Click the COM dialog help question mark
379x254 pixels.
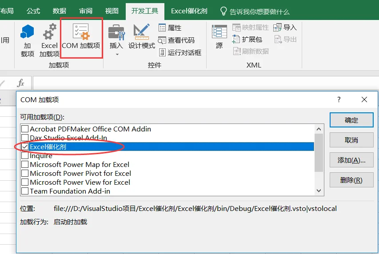pos(339,99)
